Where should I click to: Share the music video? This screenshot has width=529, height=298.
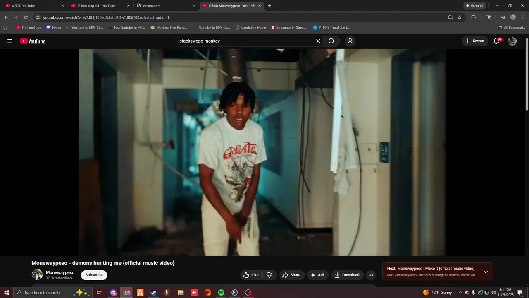tap(291, 275)
